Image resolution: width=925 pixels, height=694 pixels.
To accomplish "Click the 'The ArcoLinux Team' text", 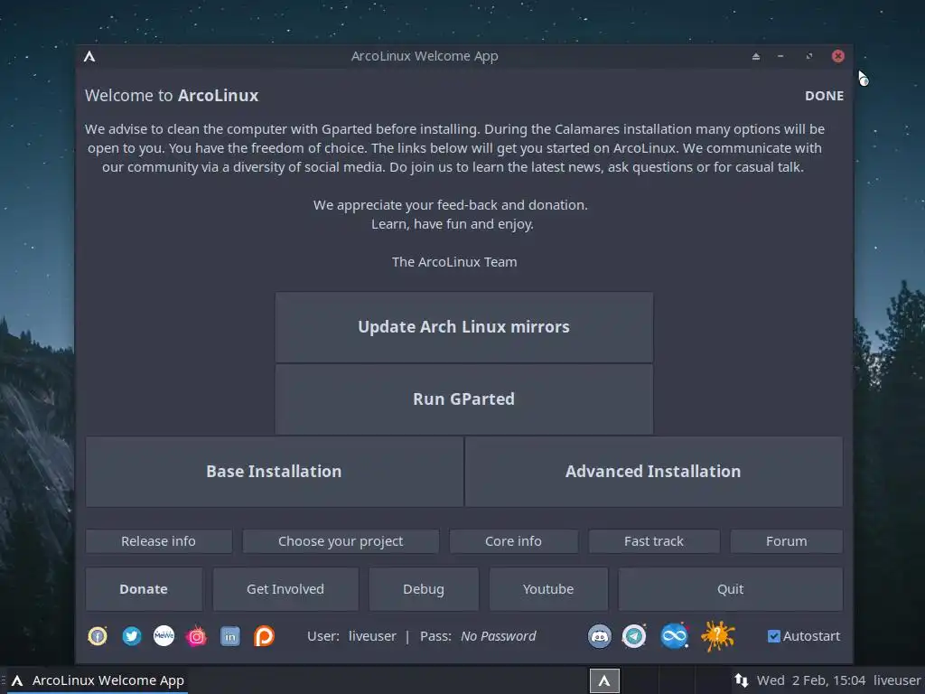I will [x=454, y=262].
